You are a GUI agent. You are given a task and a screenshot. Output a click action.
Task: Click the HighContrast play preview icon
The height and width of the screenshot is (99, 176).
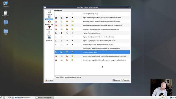point(73,18)
